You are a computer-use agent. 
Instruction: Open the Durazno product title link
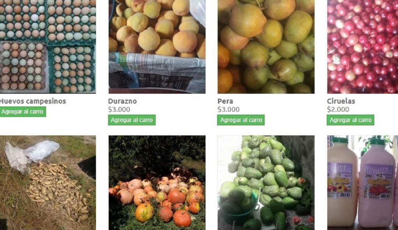(122, 101)
